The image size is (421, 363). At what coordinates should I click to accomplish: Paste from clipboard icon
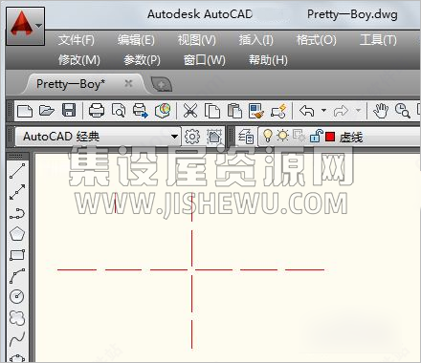tap(234, 111)
